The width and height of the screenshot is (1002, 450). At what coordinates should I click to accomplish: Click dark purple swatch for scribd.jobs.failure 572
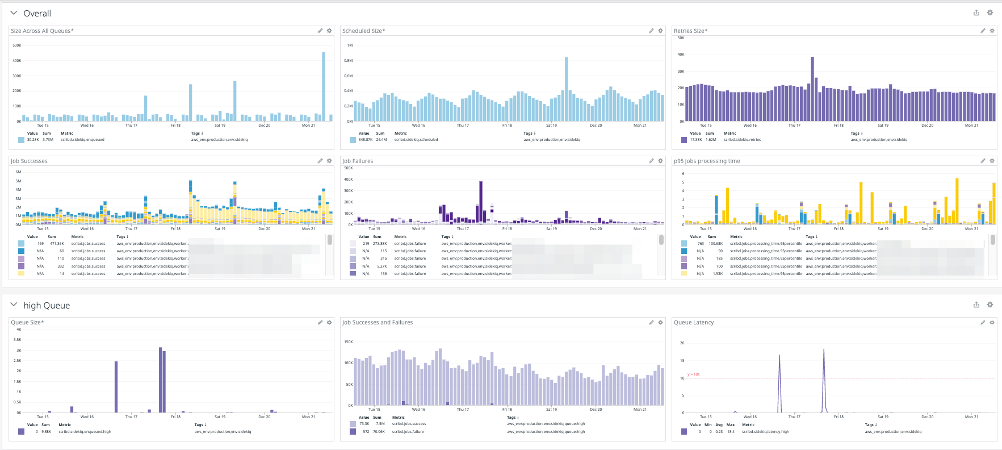tap(353, 432)
